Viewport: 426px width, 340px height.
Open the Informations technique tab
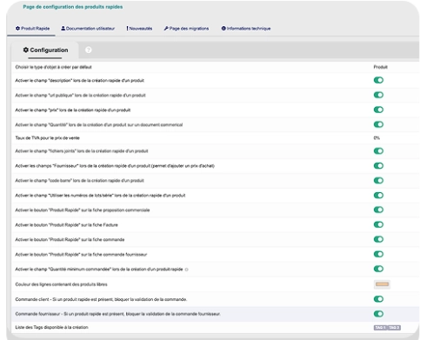pyautogui.click(x=246, y=29)
